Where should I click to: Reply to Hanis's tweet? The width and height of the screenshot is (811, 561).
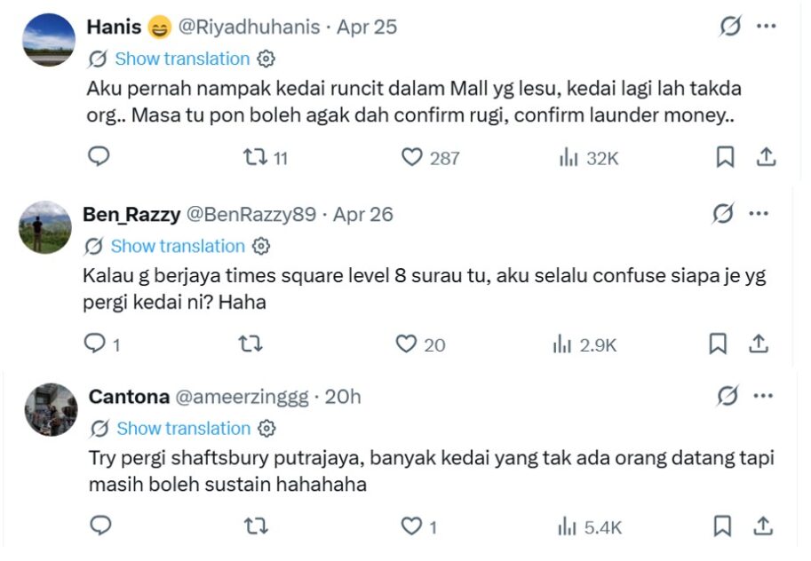pyautogui.click(x=99, y=157)
